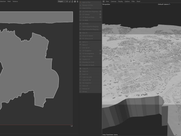Screen dimensions: 181x136
Task: Click the Fit Canvas to UV icon
Action: [x=81, y=39]
